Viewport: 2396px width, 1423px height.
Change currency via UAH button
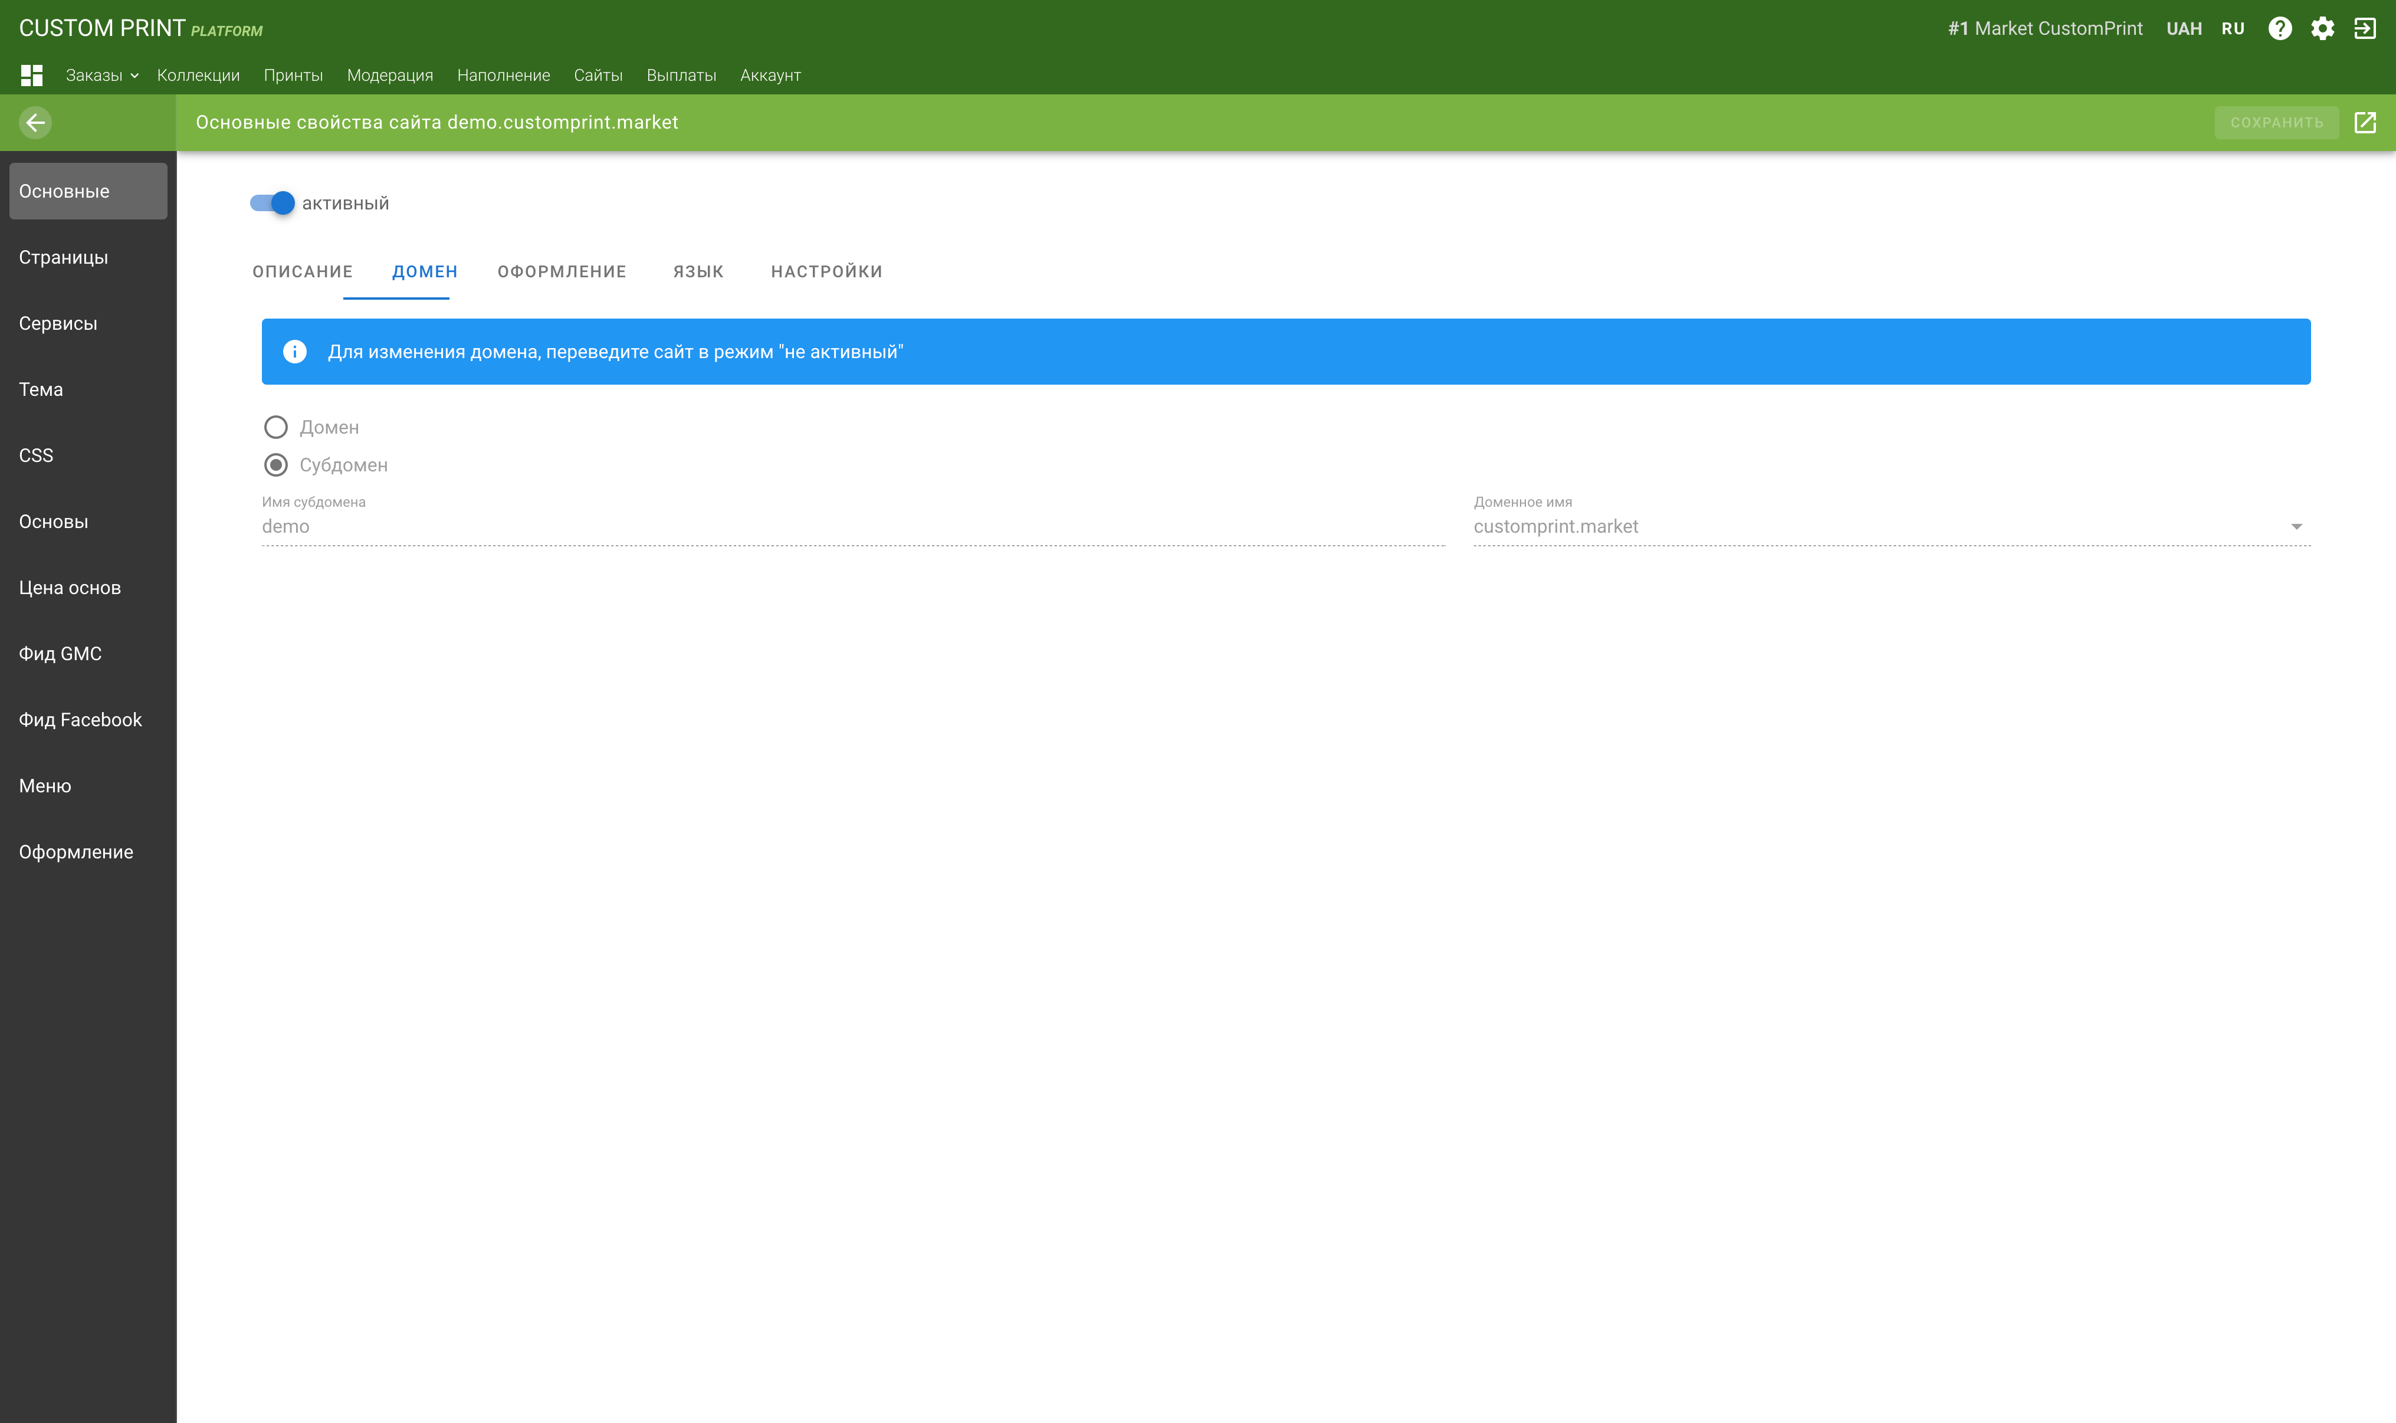(2184, 29)
